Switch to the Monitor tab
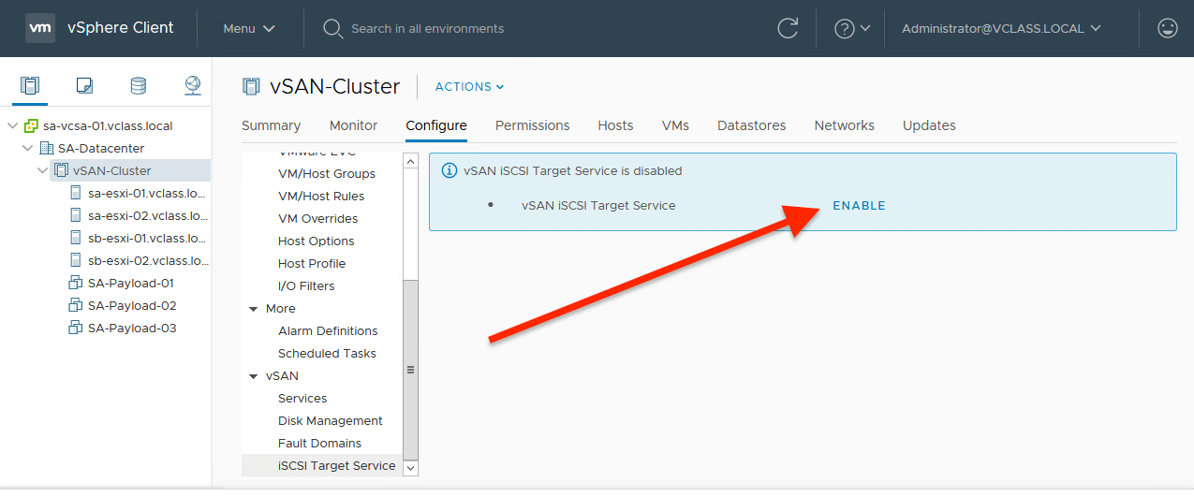Screen dimensions: 1194x497 coord(354,125)
